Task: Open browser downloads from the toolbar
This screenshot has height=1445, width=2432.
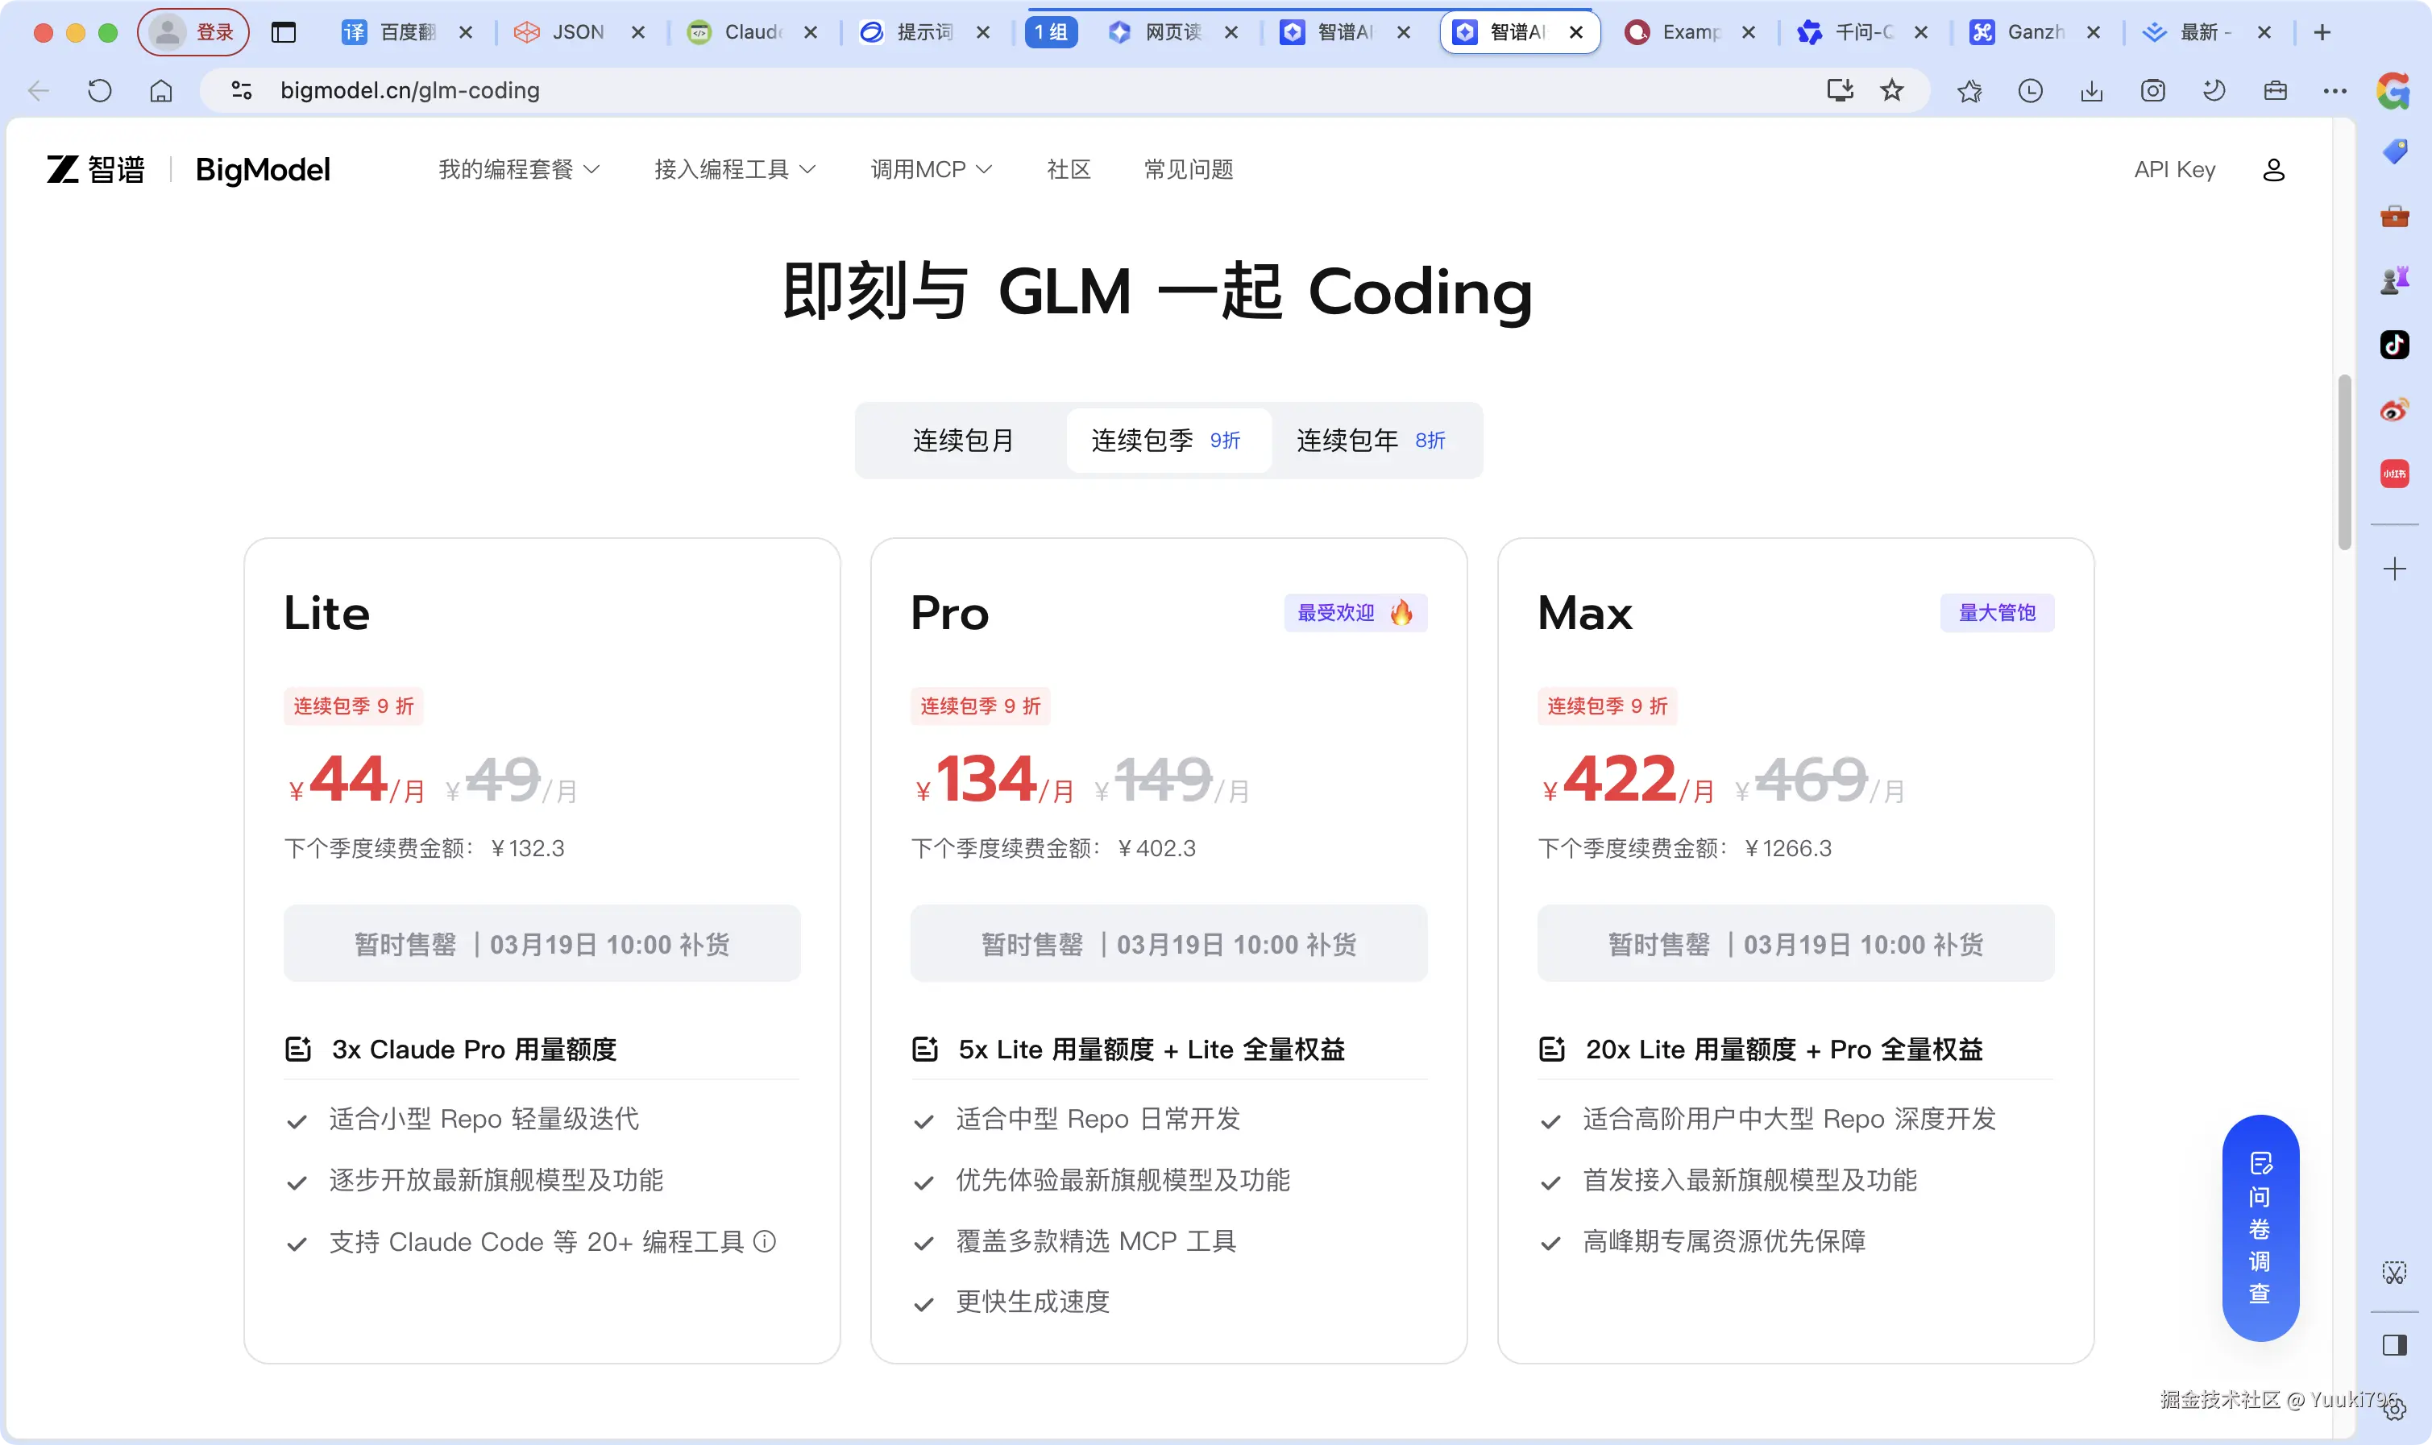Action: click(2091, 89)
